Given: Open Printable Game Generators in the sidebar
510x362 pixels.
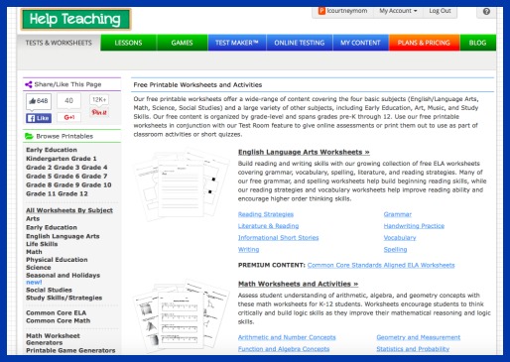Looking at the screenshot, I should tap(70, 350).
